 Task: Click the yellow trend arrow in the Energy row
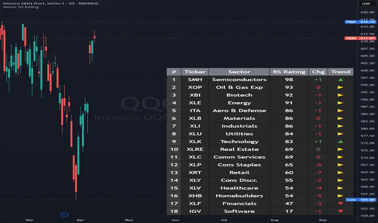(340, 103)
